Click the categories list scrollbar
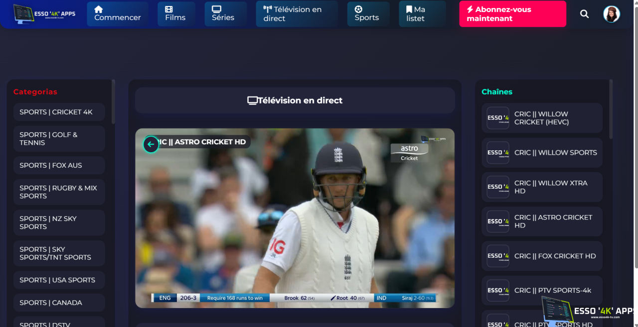The width and height of the screenshot is (638, 327). click(x=113, y=102)
